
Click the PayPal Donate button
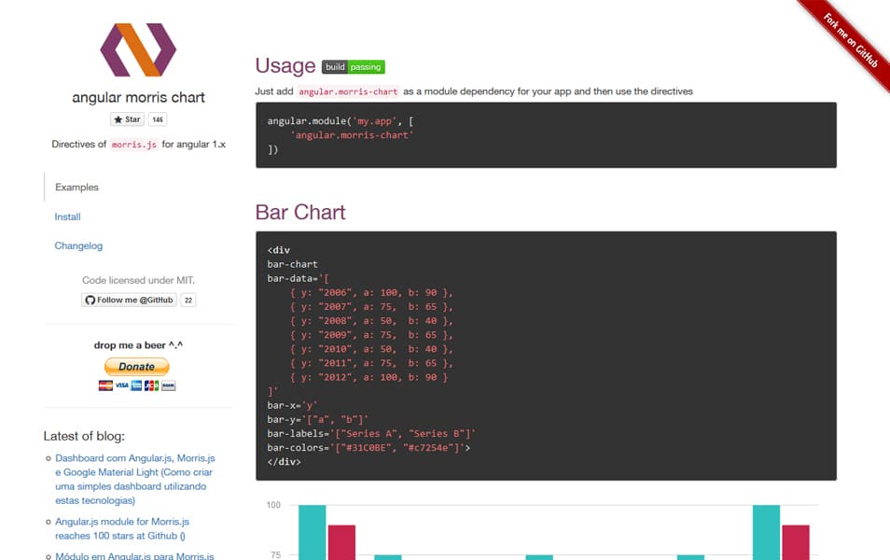137,366
